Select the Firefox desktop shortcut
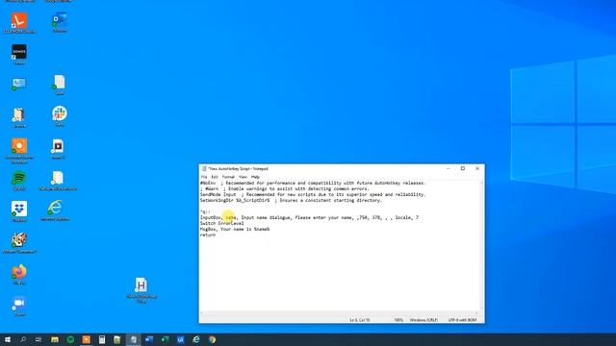The height and width of the screenshot is (346, 616). pyautogui.click(x=19, y=274)
